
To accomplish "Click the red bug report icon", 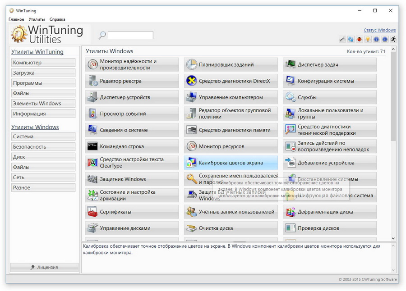I will pyautogui.click(x=360, y=39).
